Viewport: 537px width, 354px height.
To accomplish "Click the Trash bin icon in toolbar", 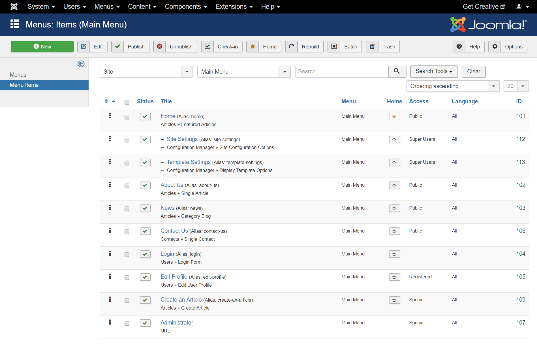I will 372,46.
